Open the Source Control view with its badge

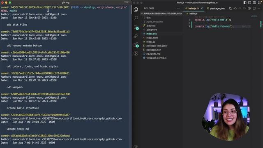[x=136, y=27]
